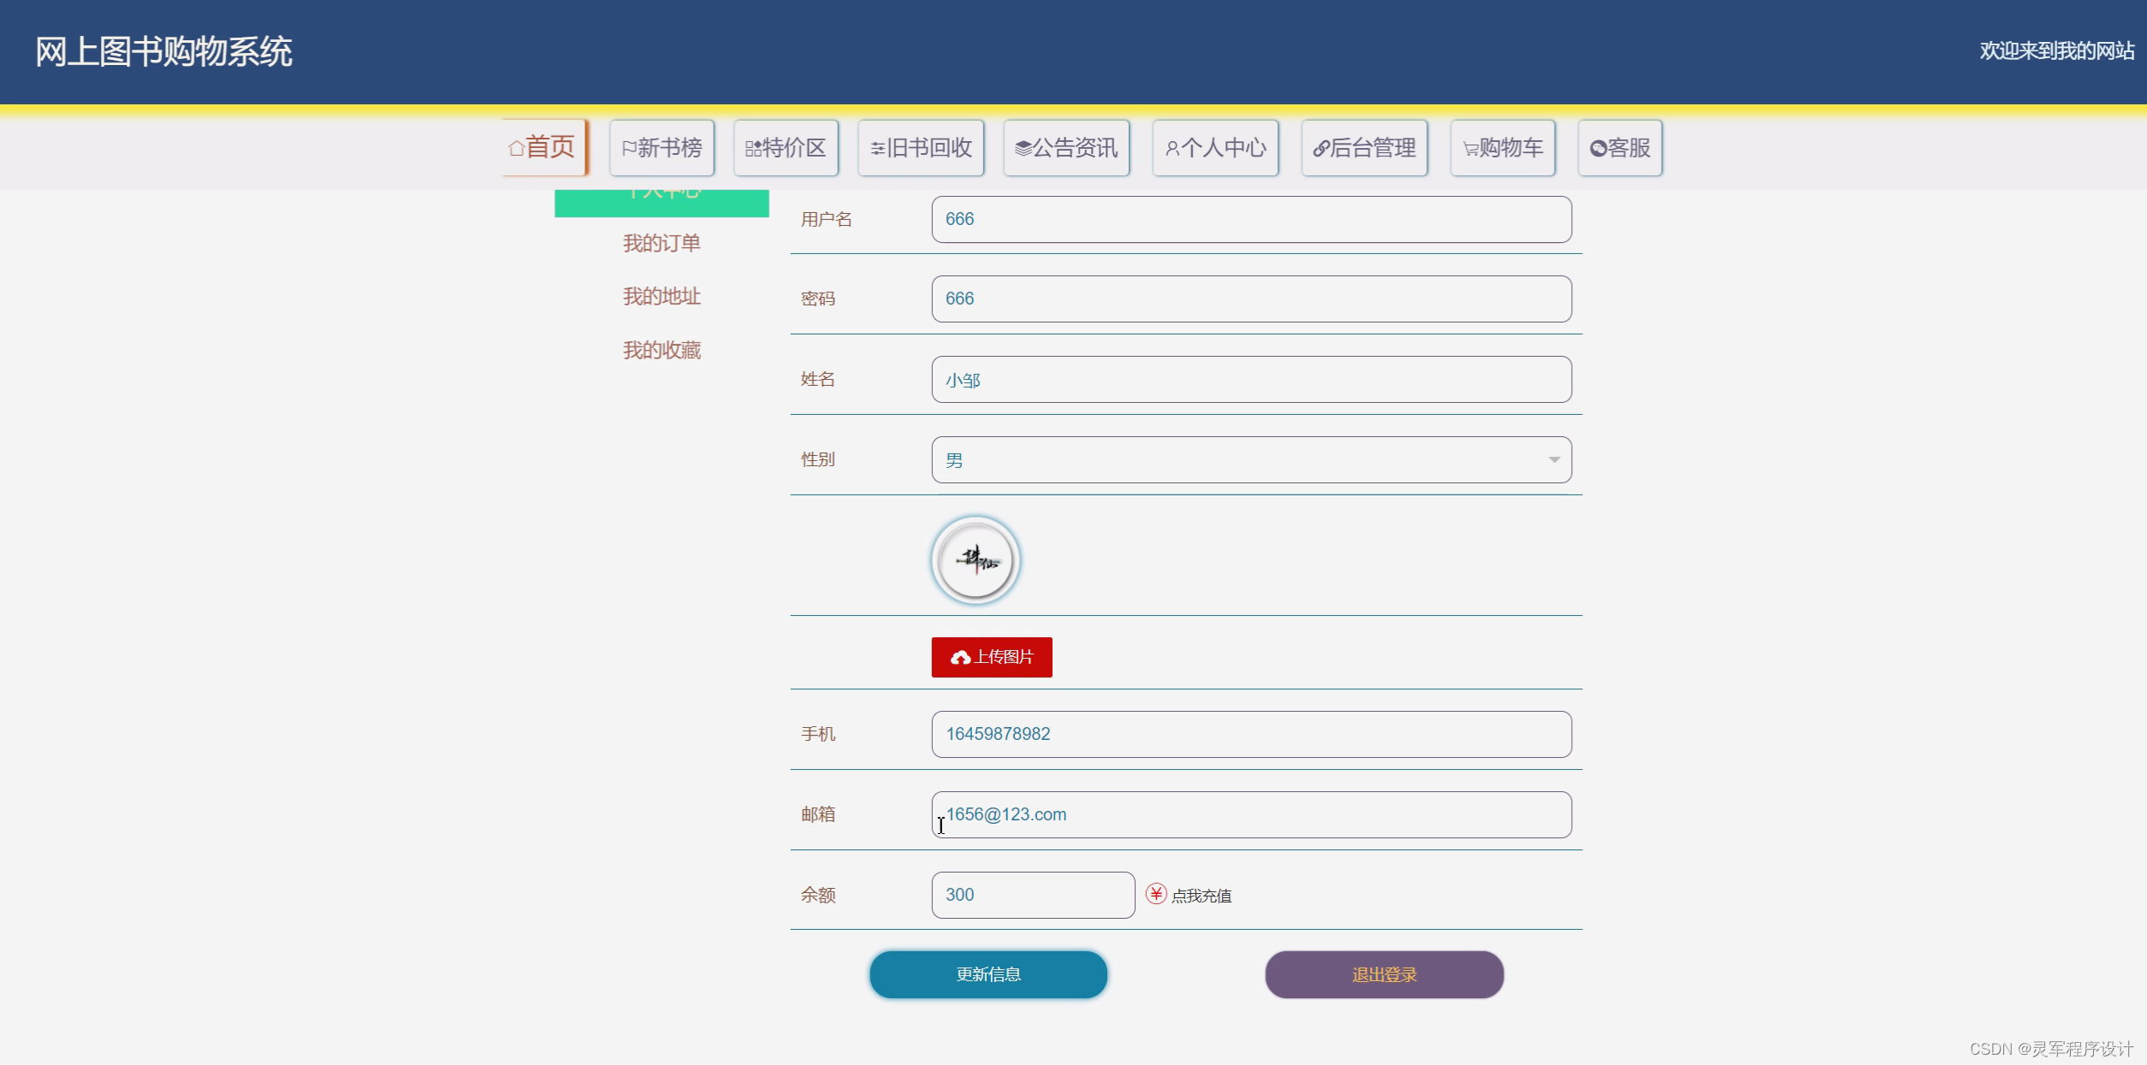
Task: Click the 性别 dropdown arrow
Action: point(1554,460)
